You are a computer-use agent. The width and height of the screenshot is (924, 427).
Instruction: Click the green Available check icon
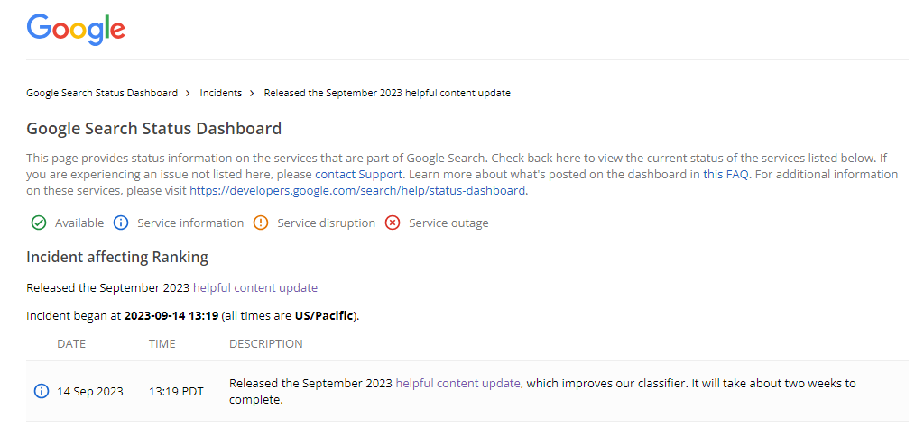[38, 223]
